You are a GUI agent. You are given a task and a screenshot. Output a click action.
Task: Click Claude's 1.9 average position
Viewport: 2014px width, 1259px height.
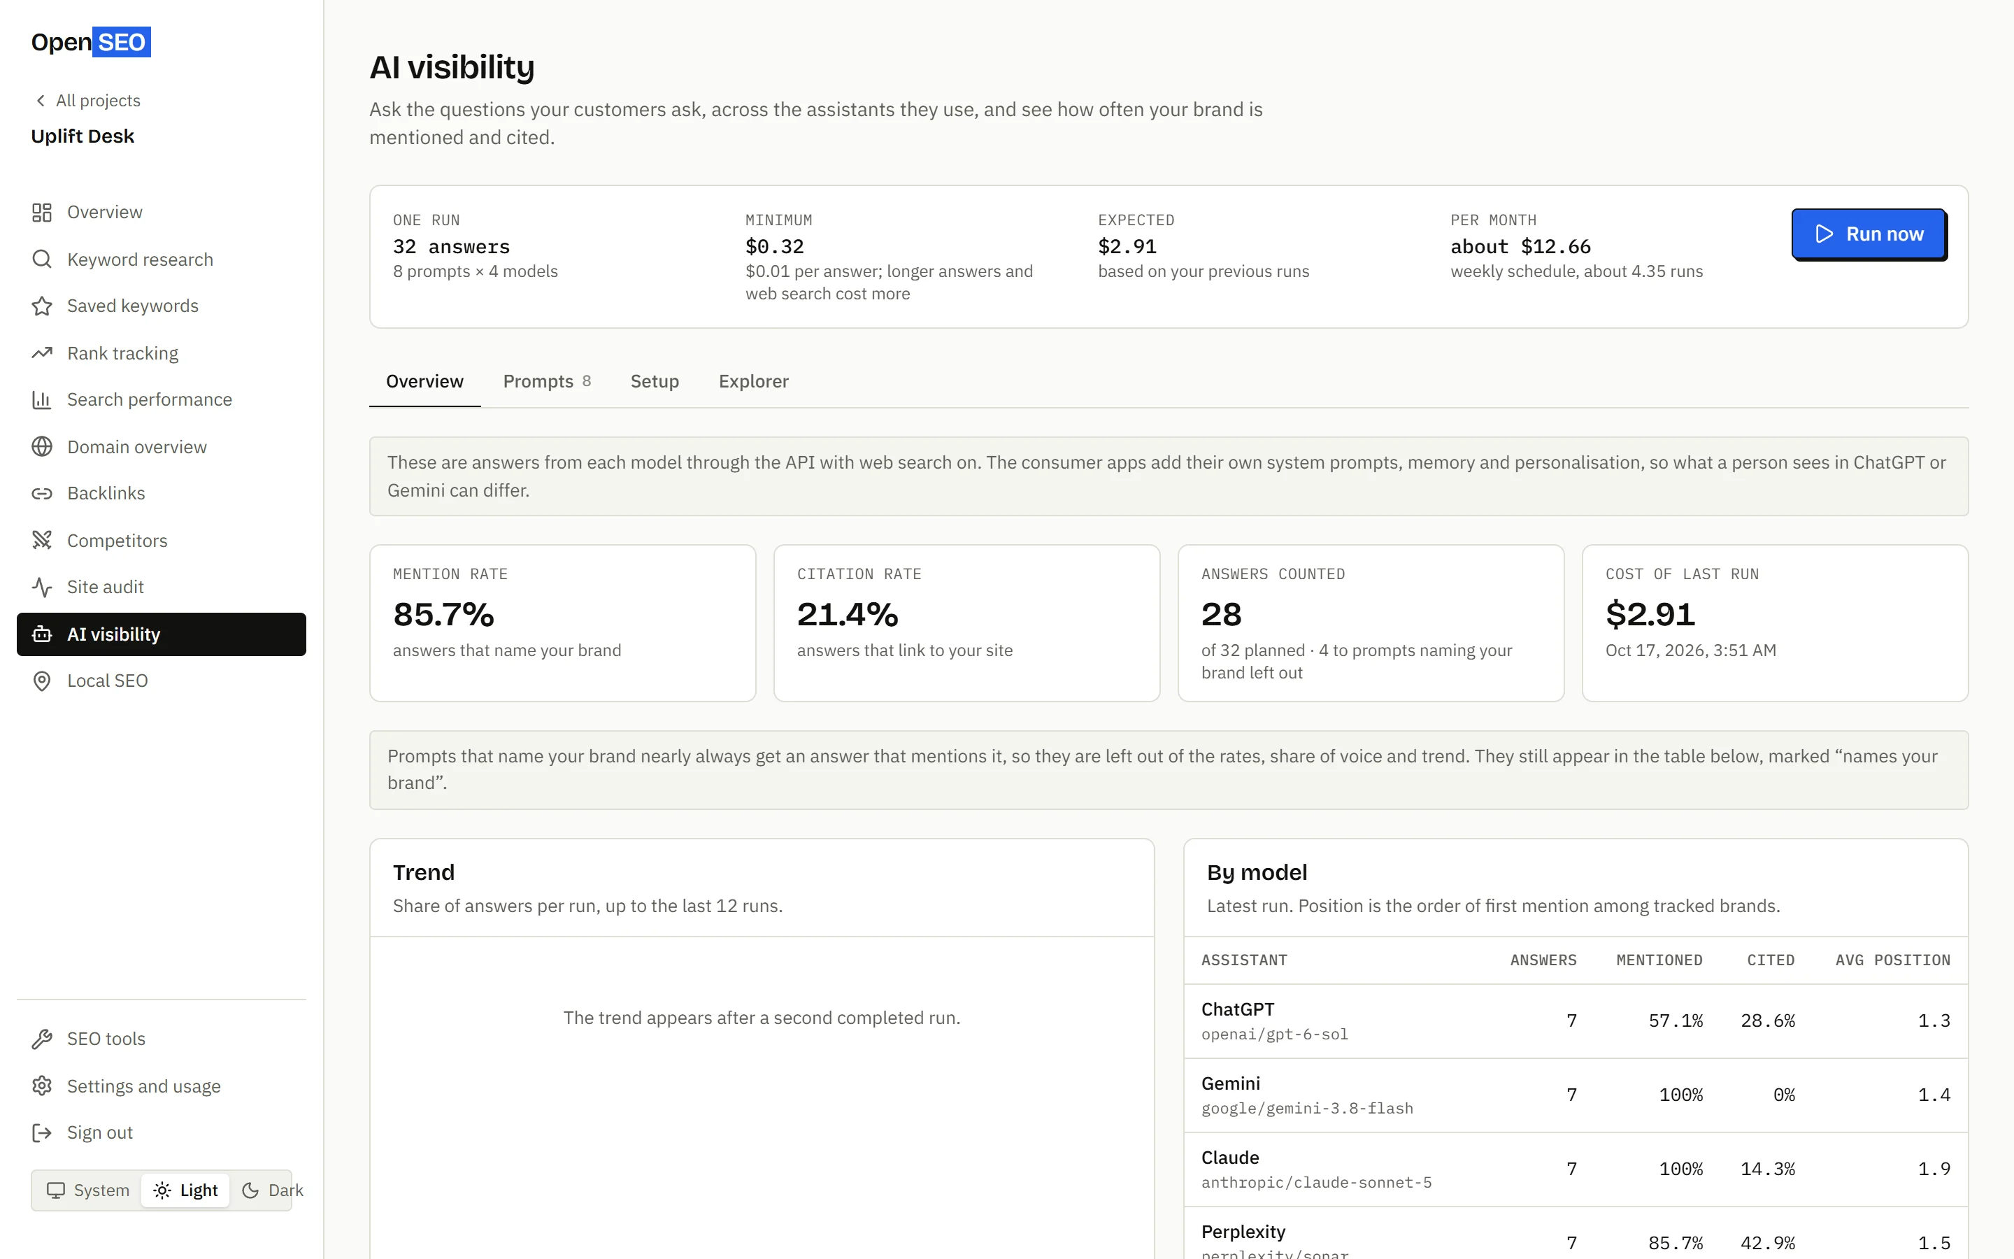coord(1934,1169)
